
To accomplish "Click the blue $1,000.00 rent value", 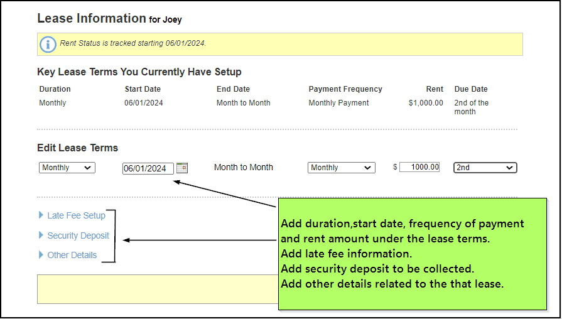I will pos(425,103).
